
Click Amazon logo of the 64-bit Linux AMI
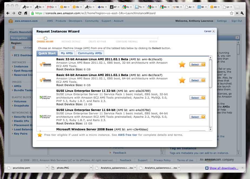46,80
